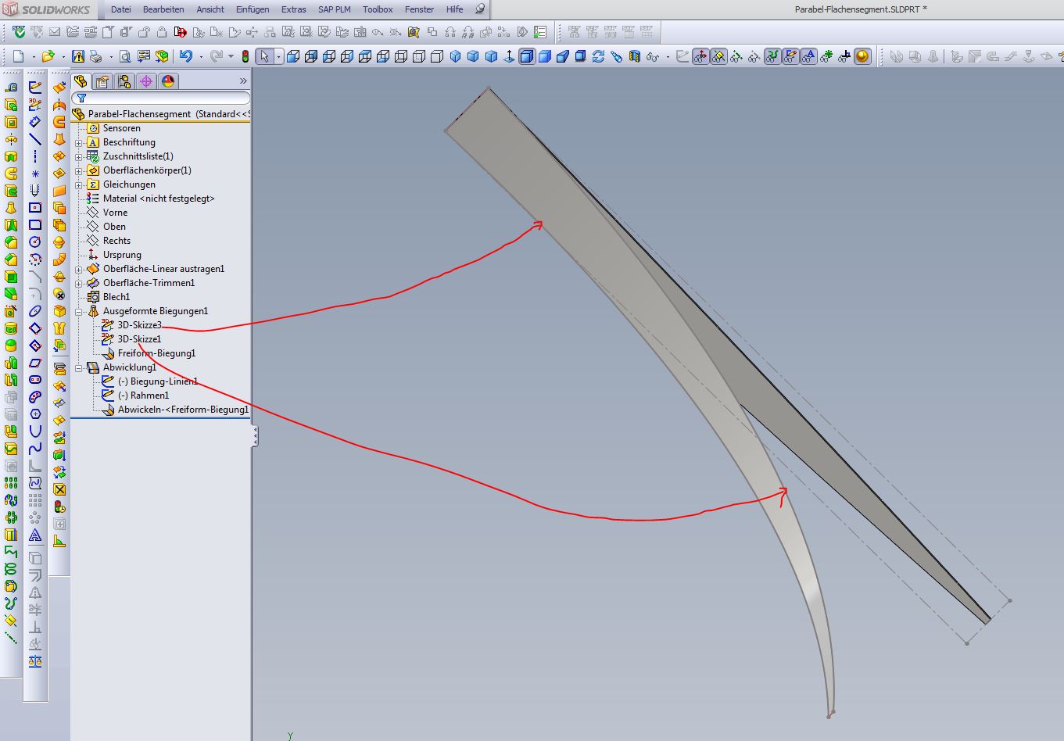Toggle the select cursor tool button
The width and height of the screenshot is (1064, 741).
(x=265, y=56)
